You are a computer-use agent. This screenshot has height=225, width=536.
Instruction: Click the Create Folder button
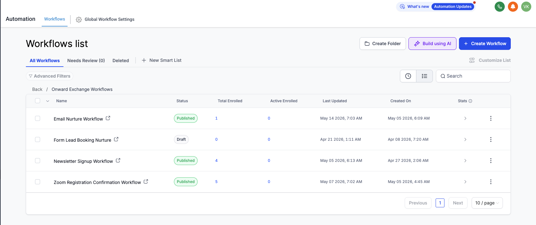383,44
